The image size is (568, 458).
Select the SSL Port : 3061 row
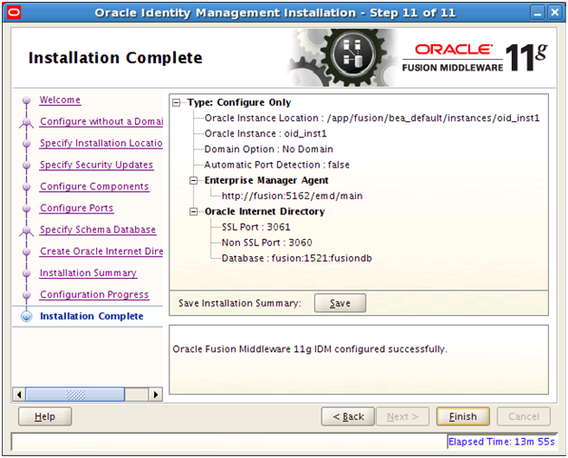click(x=255, y=227)
